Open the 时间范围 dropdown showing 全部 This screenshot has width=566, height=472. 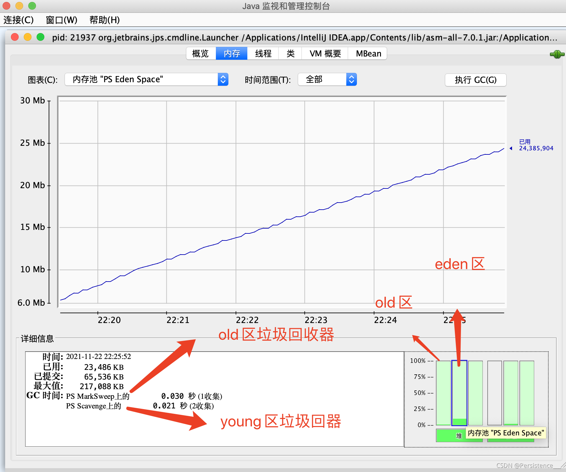[327, 79]
